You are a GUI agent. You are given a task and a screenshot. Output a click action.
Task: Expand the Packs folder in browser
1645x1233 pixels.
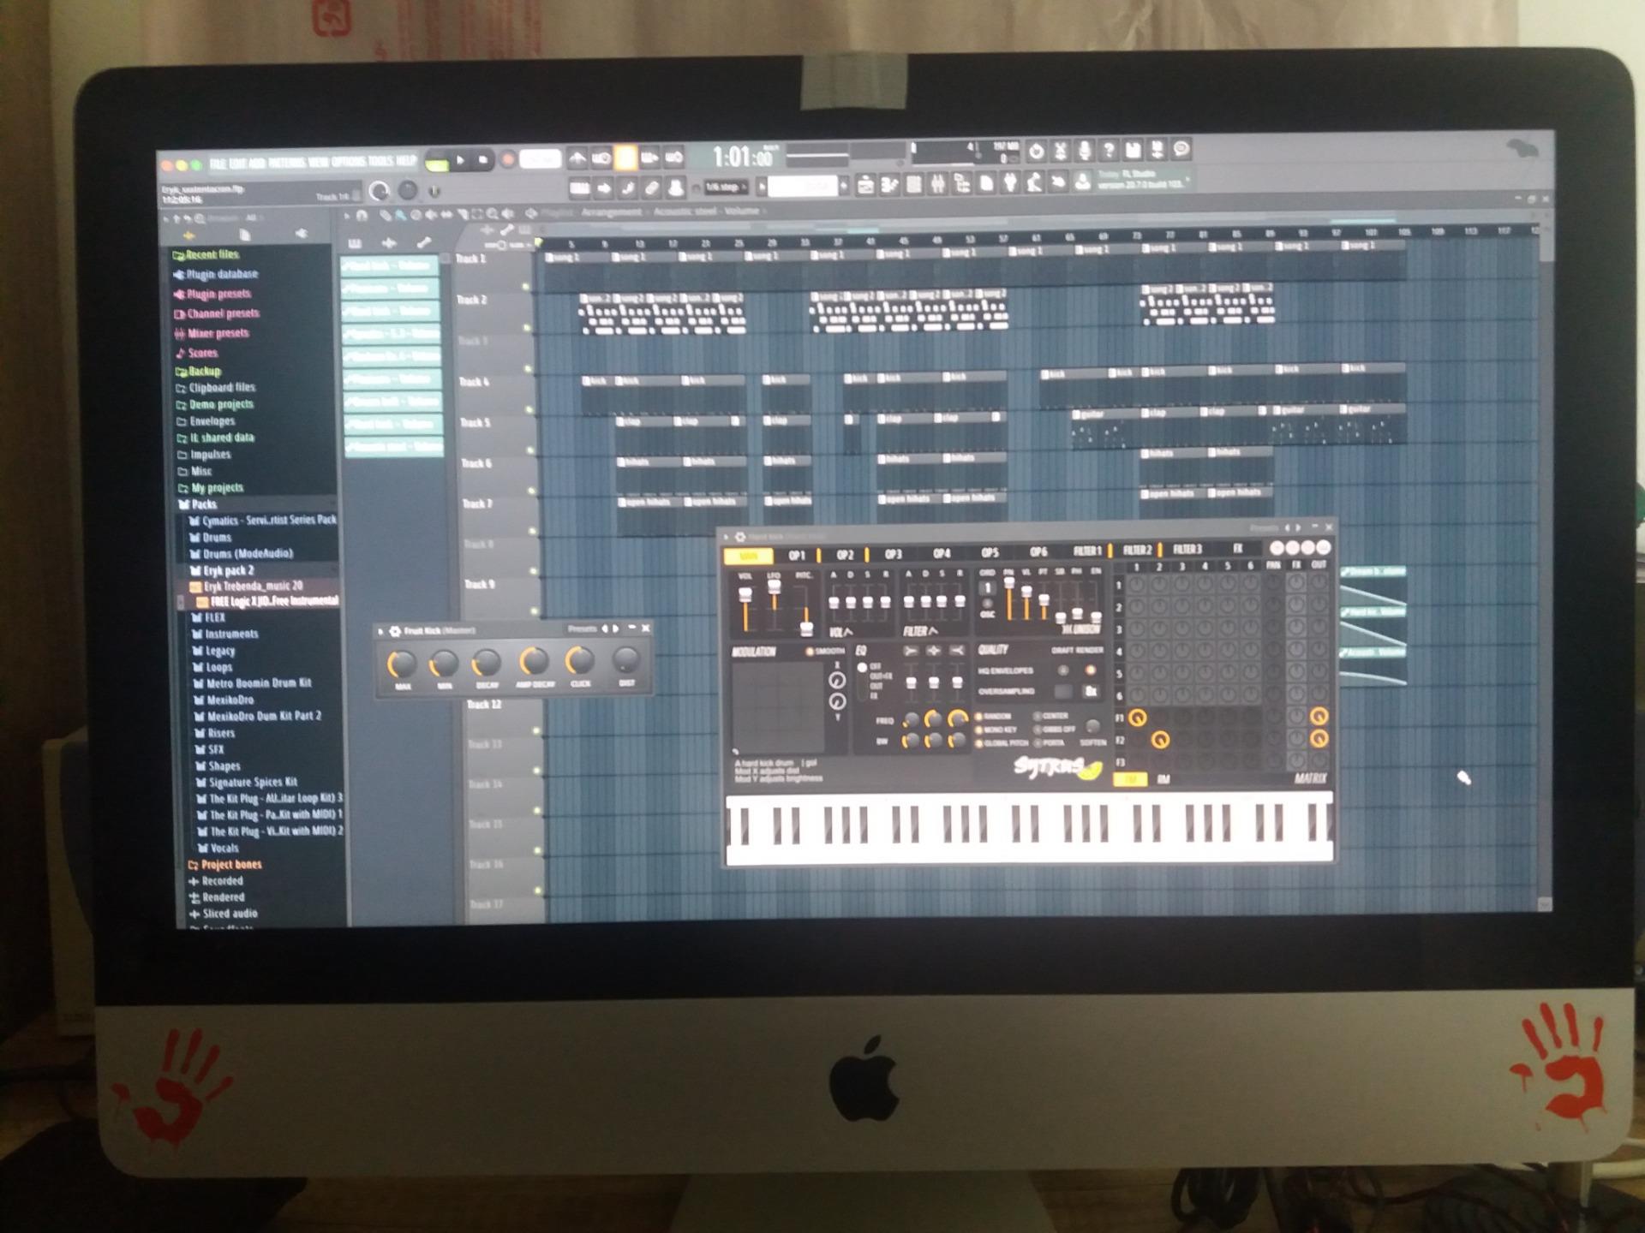[x=204, y=504]
